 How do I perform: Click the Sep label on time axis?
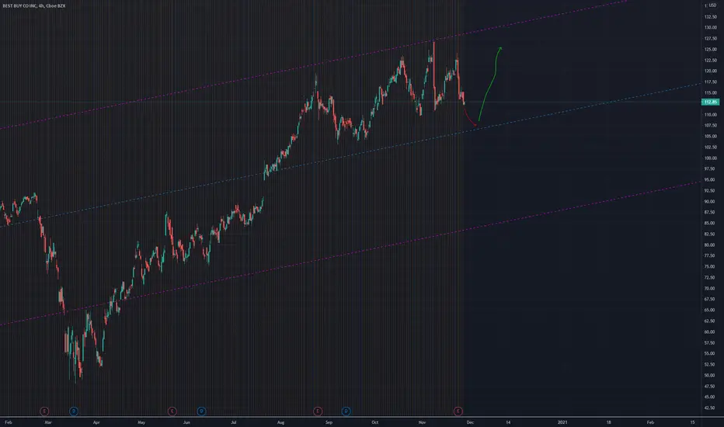point(329,422)
